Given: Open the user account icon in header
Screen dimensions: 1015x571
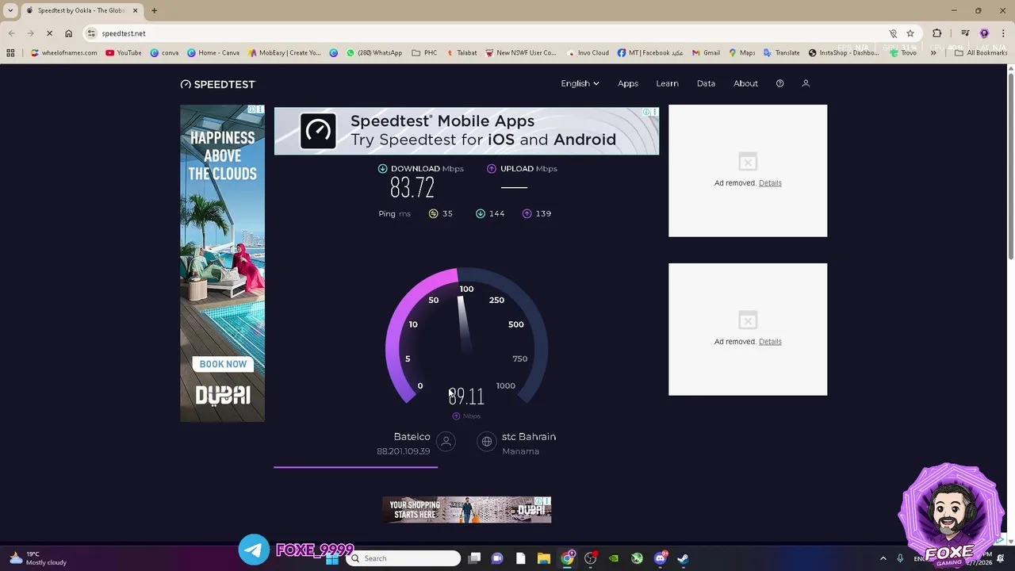Looking at the screenshot, I should tap(806, 83).
